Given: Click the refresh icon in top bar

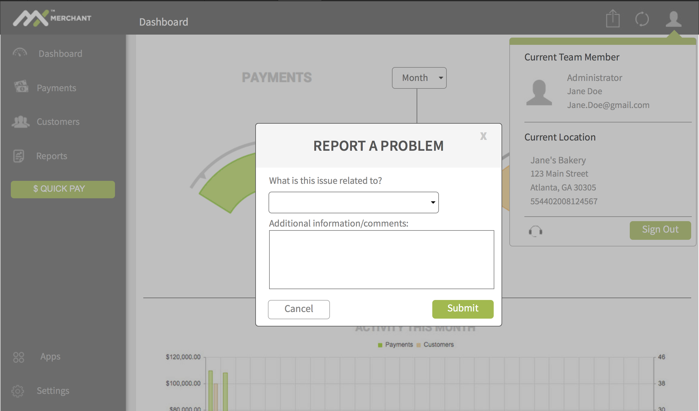Looking at the screenshot, I should pyautogui.click(x=642, y=19).
